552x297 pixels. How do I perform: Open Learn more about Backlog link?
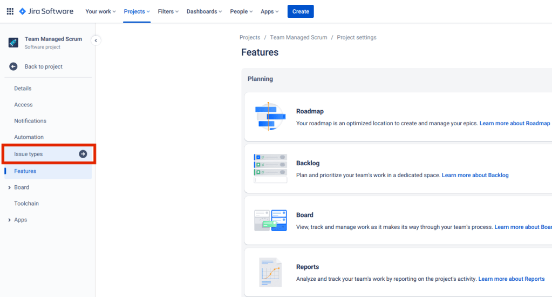[x=475, y=175]
